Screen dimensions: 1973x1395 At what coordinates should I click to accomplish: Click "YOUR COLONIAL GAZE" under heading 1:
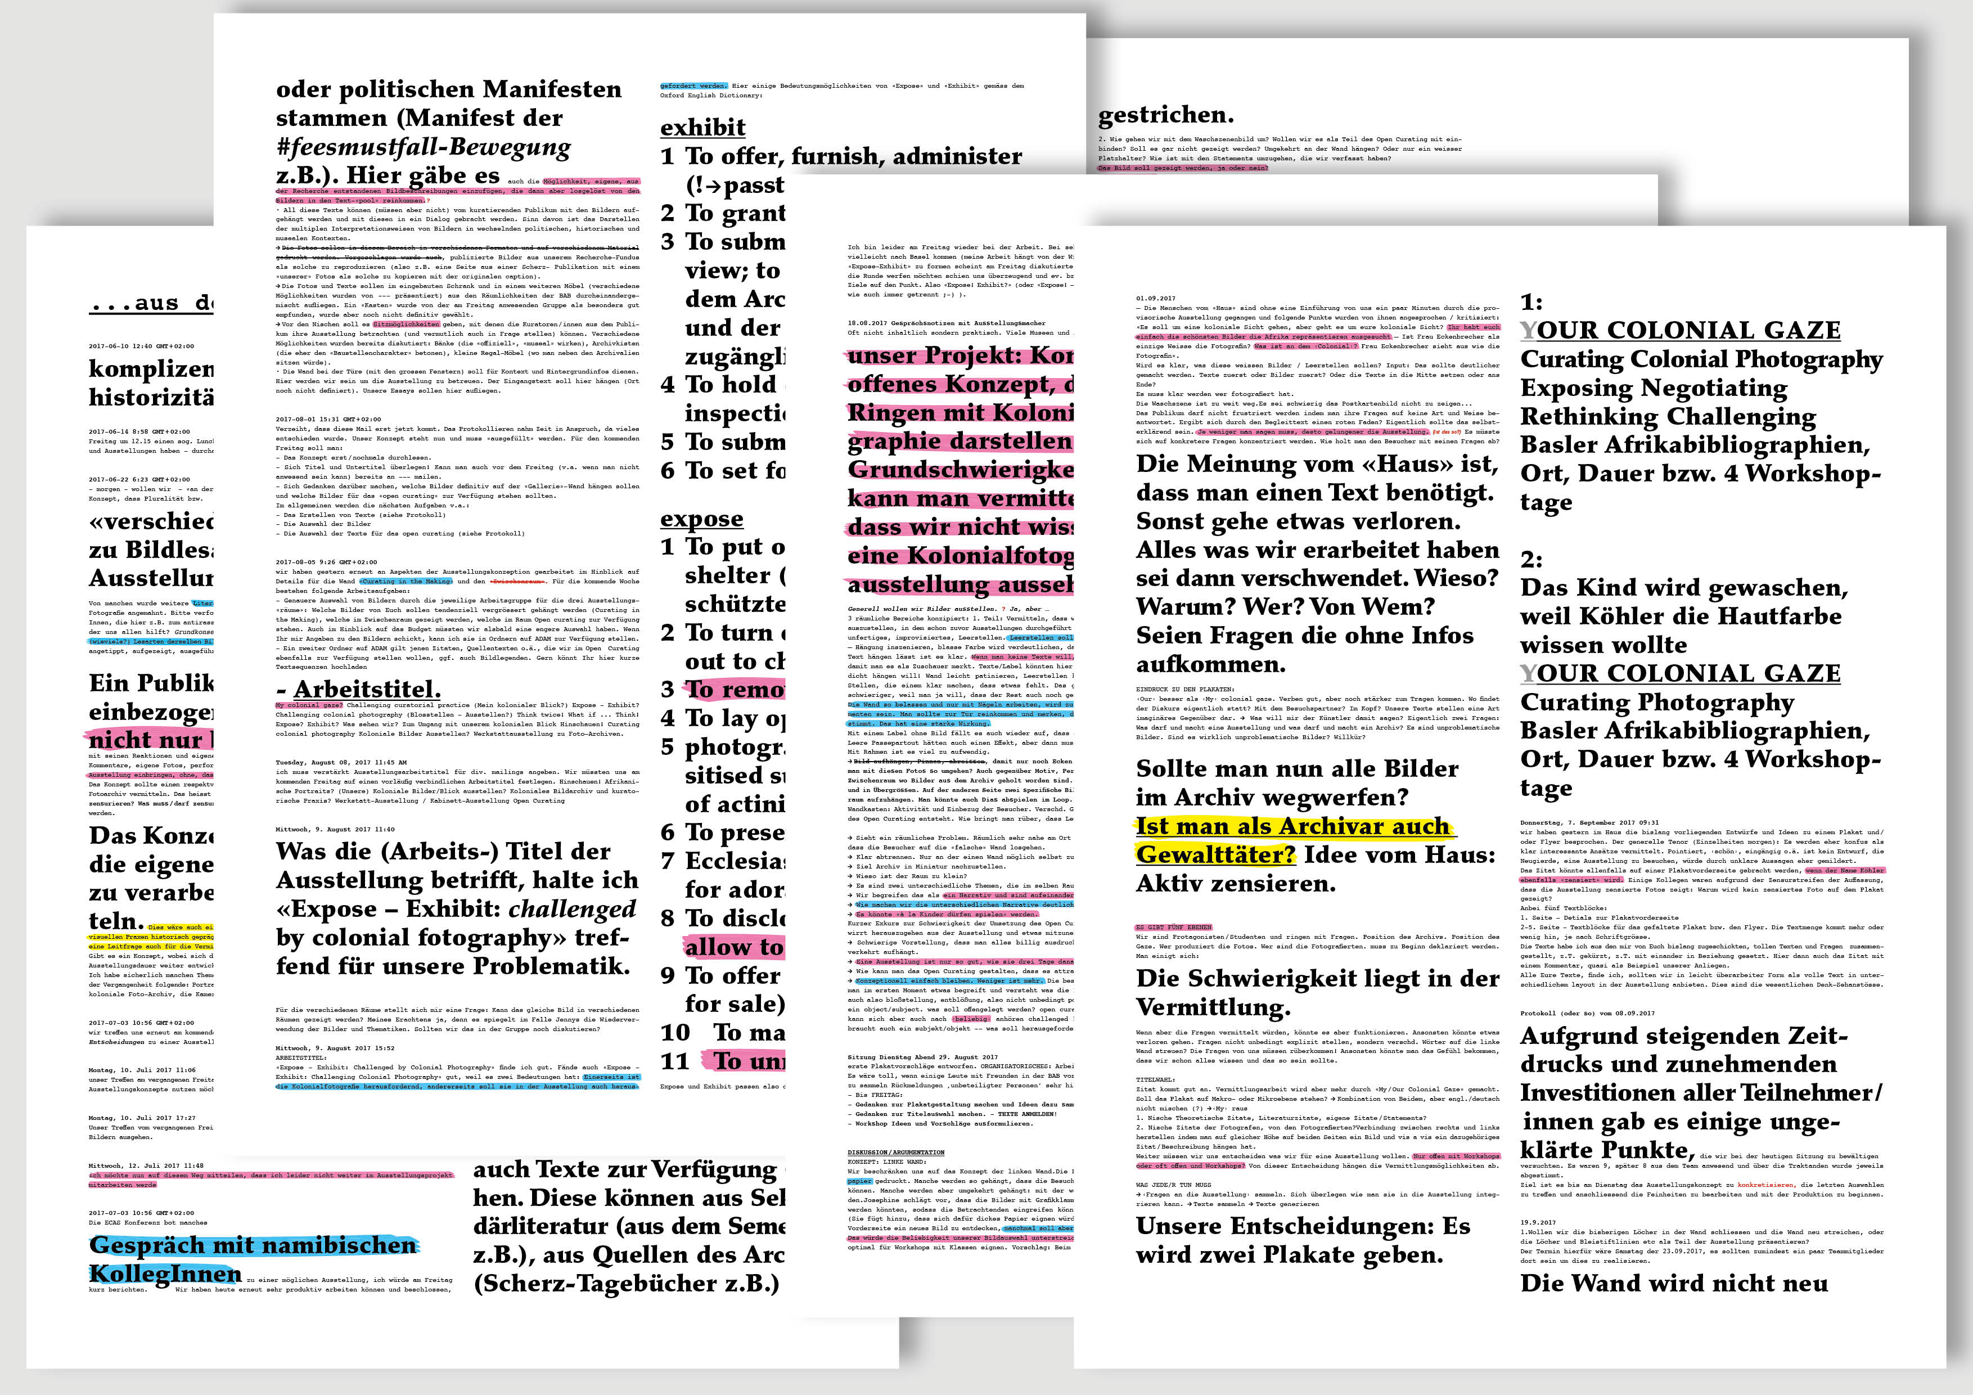coord(1680,331)
